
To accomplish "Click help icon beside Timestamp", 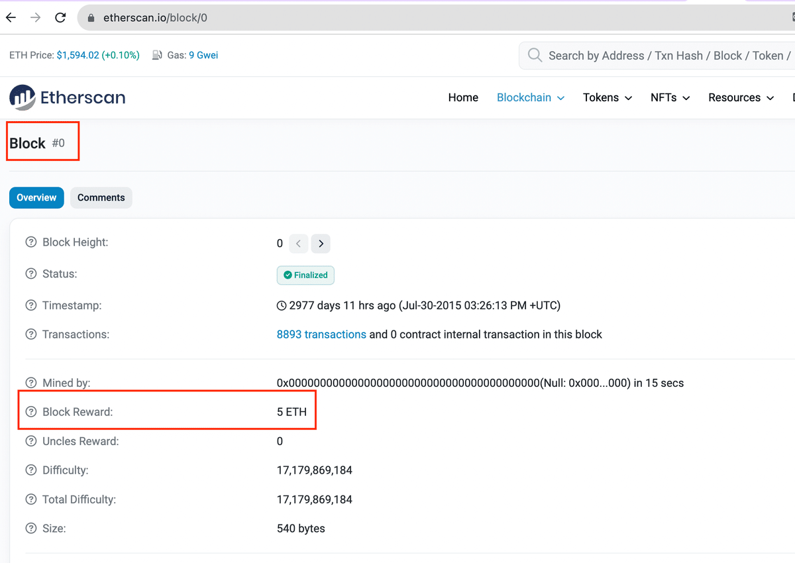I will tap(30, 305).
